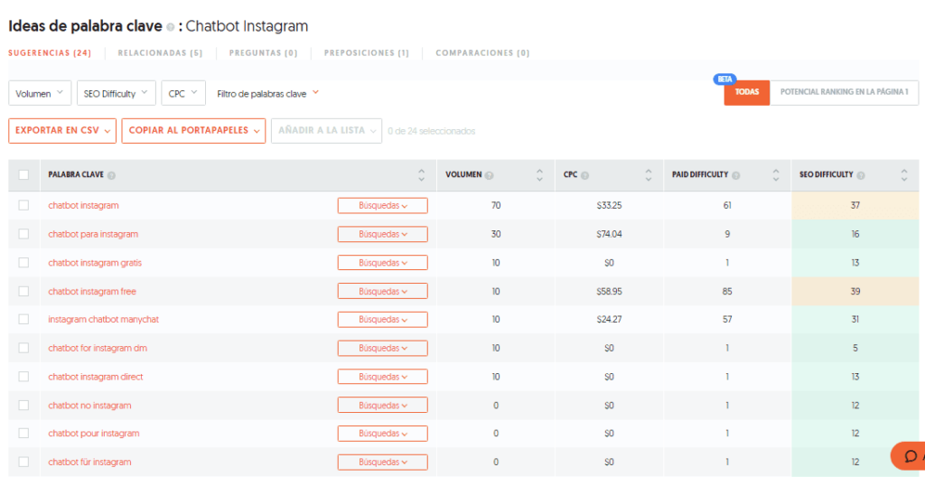Select all keywords with header checkbox

pyautogui.click(x=23, y=174)
